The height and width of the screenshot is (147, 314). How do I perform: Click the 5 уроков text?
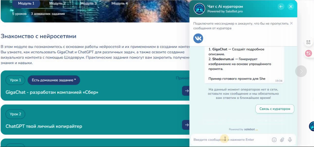(19, 14)
